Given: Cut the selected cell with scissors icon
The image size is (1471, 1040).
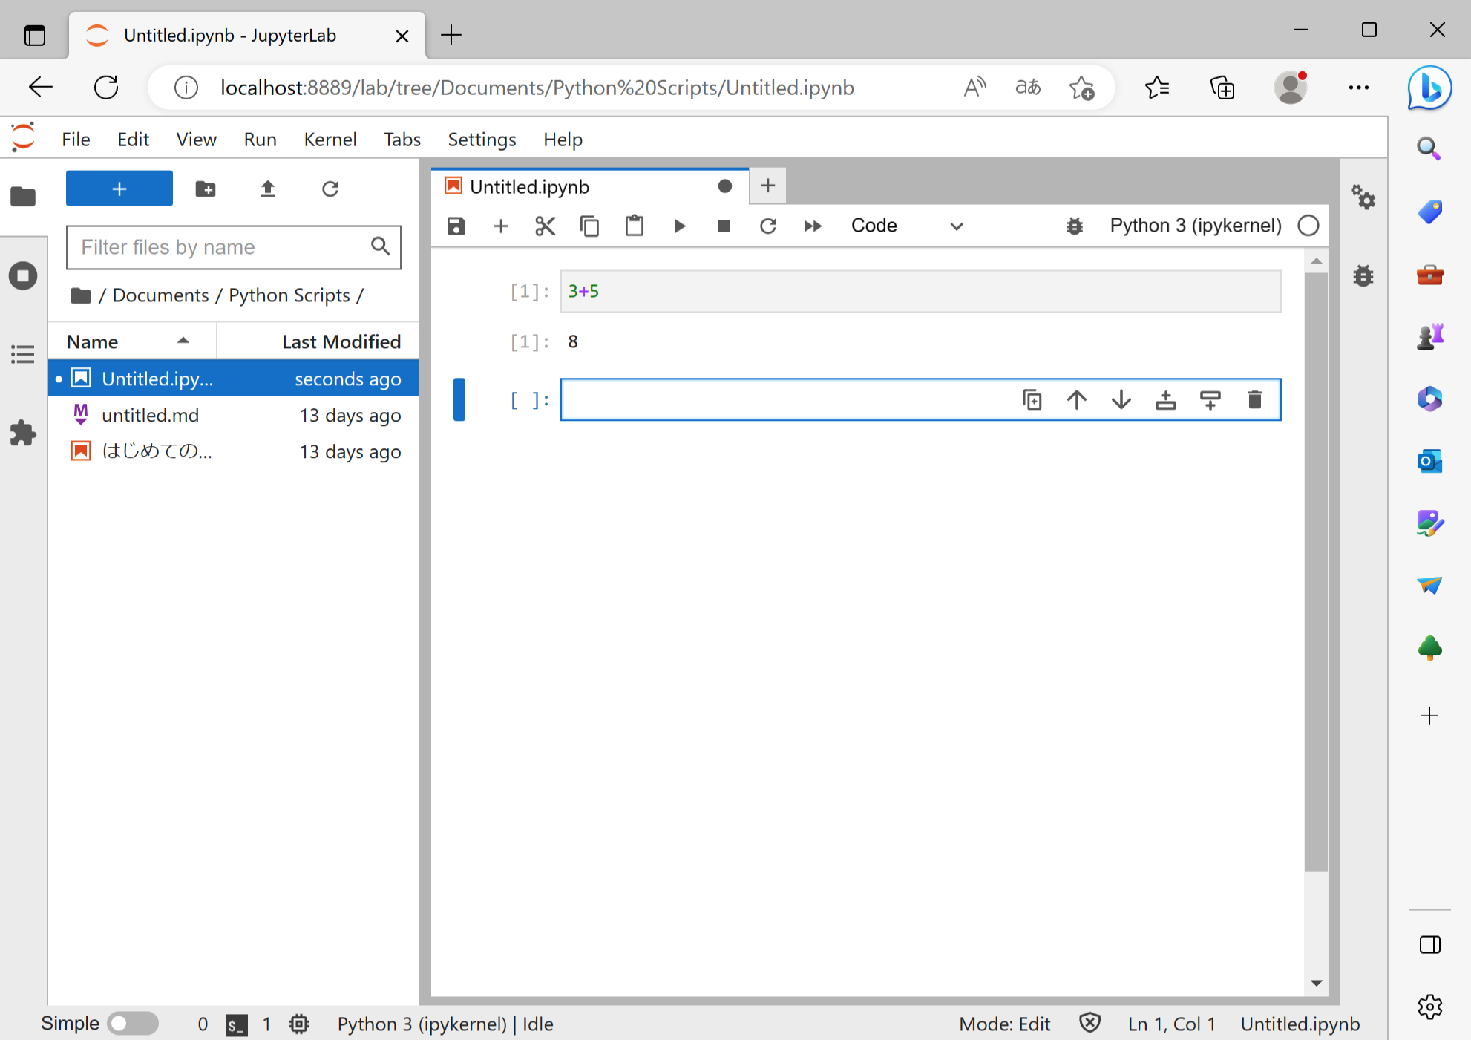Looking at the screenshot, I should tap(546, 226).
